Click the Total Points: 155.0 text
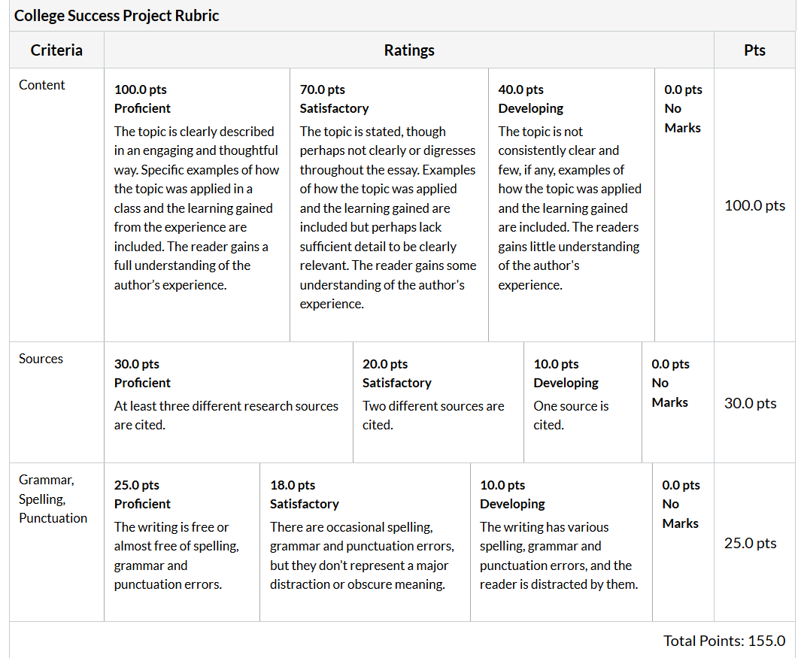 [x=724, y=641]
